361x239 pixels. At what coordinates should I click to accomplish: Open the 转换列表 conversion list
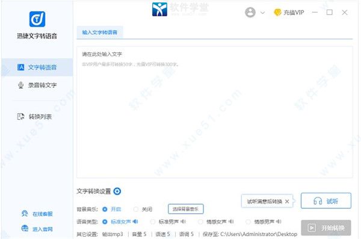pos(34,117)
